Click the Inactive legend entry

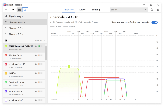pyautogui.click(x=69, y=26)
